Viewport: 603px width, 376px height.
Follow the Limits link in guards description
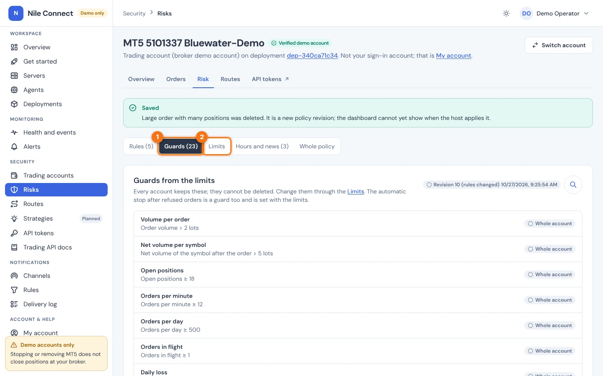point(356,191)
